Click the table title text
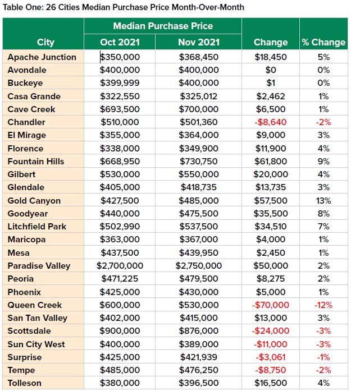Screen dimensions: 351x391 pos(124,7)
